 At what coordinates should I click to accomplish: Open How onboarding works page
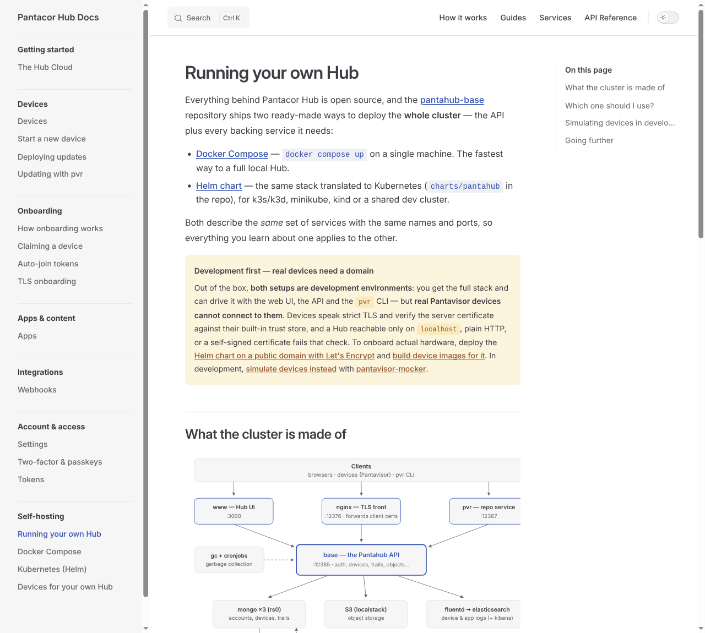60,228
